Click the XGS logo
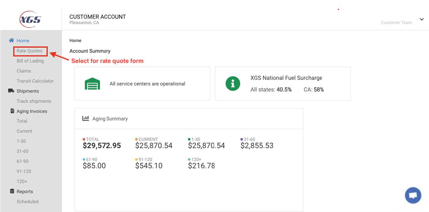The height and width of the screenshot is (212, 429). 30,19
